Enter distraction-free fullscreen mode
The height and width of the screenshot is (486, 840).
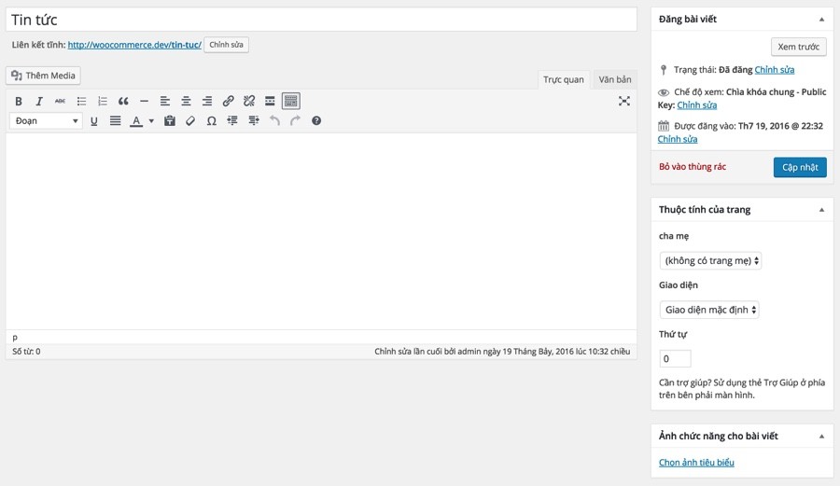click(x=624, y=101)
